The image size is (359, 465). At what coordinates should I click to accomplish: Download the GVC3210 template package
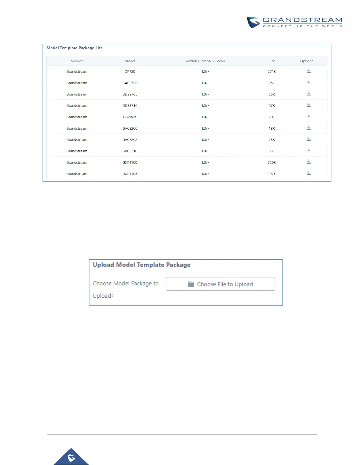pyautogui.click(x=309, y=150)
